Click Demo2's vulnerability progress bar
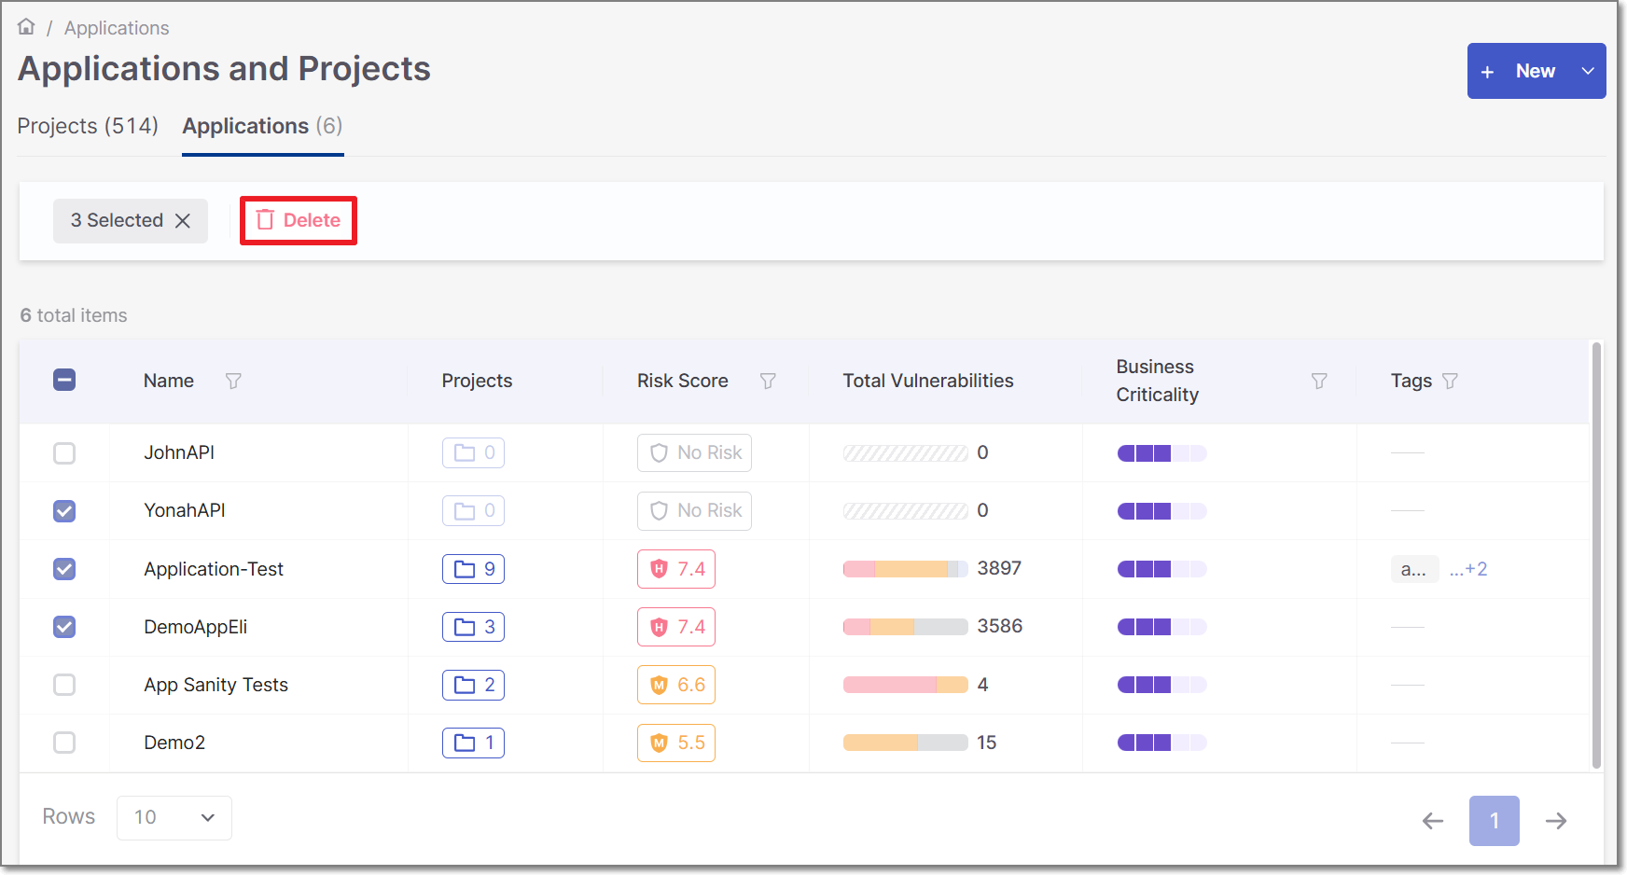Viewport: 1627px width, 875px height. 905,743
